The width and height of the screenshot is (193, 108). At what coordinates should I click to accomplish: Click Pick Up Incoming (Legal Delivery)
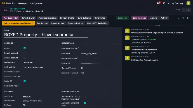point(18,23)
